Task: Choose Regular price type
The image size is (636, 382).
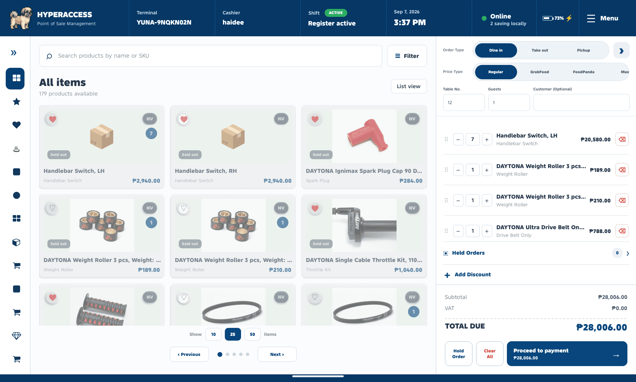Action: coord(496,72)
